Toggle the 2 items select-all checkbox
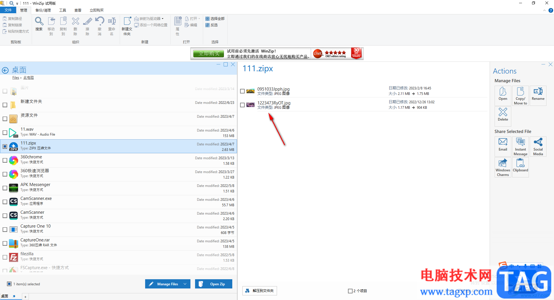This screenshot has height=300, width=554. click(x=350, y=291)
